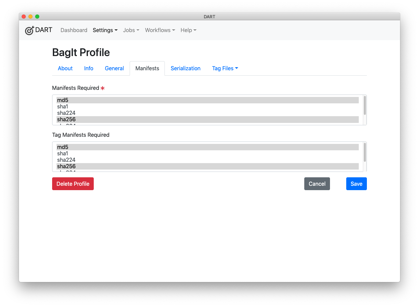Select the Manifests tab
This screenshot has height=307, width=419.
[x=147, y=68]
